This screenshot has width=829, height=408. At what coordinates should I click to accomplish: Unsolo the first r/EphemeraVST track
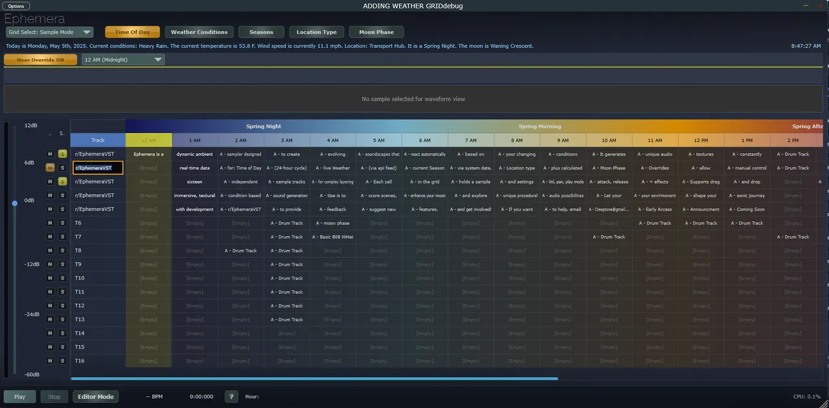62,154
